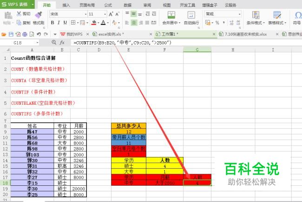The height and width of the screenshot is (202, 302).
Task: Click the Copy (复制) icon
Action: click(19, 23)
